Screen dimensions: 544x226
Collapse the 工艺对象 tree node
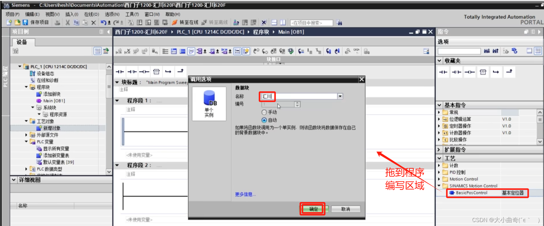pos(26,121)
